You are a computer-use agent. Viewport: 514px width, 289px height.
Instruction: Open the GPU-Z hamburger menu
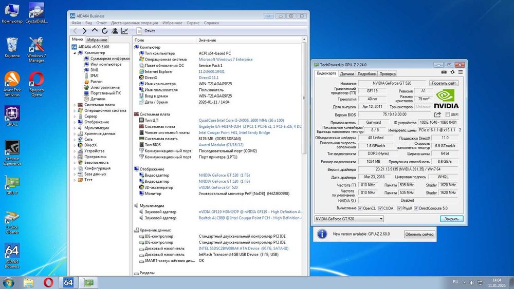[x=461, y=72]
